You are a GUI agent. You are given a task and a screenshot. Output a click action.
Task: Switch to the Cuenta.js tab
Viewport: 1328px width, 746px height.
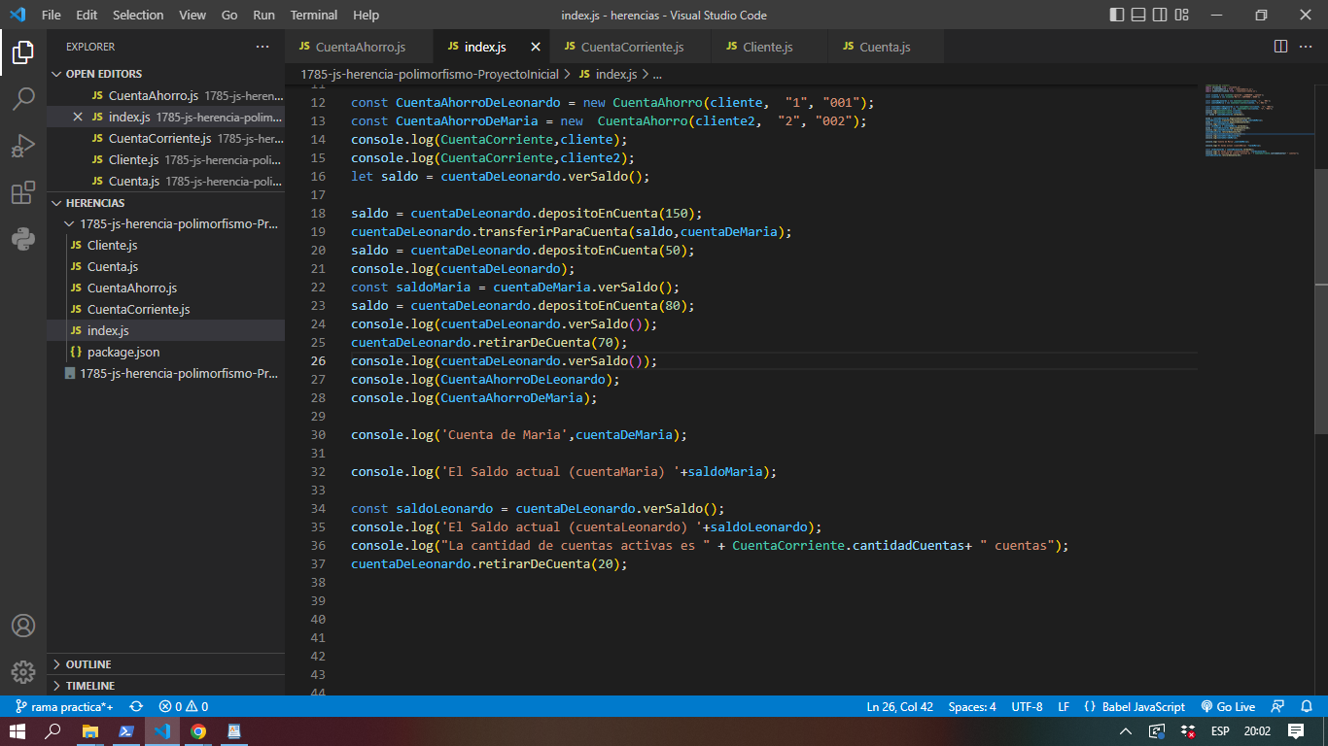pos(885,47)
